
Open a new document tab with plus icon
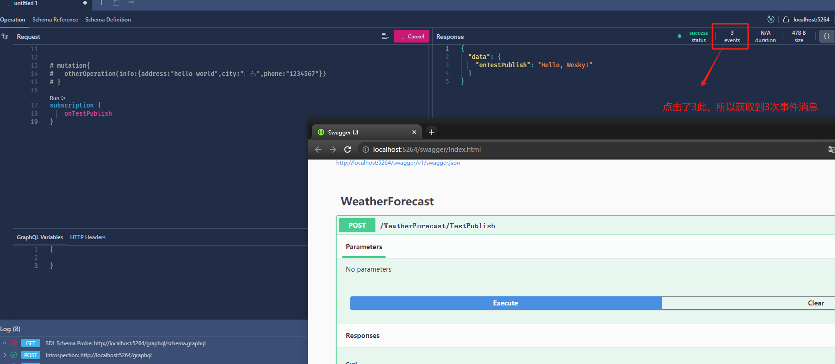pyautogui.click(x=102, y=3)
